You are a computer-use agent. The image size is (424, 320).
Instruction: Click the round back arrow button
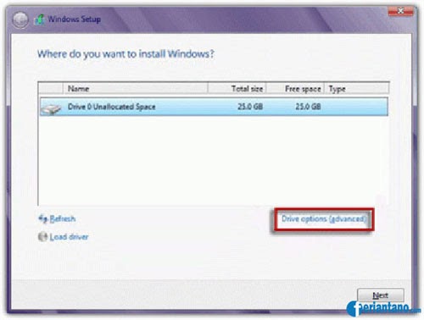point(20,19)
